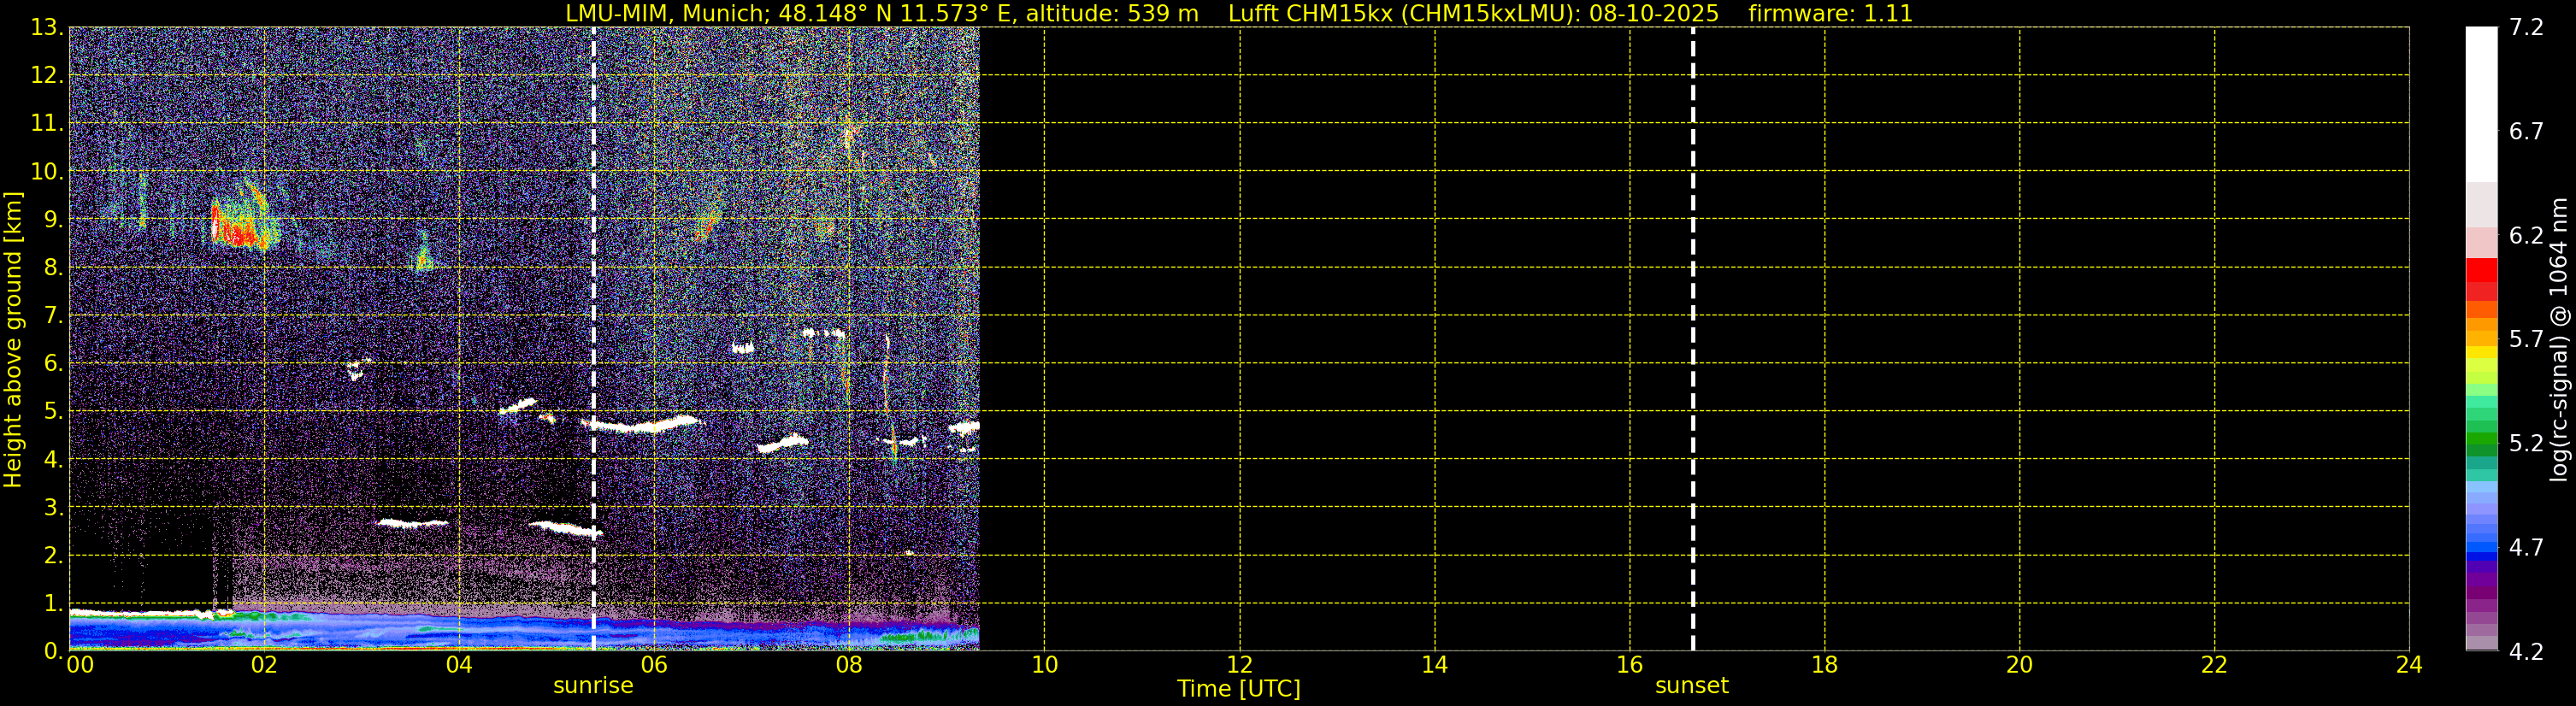
Task: Click the y-axis tick label '11.'
Action: [47, 124]
